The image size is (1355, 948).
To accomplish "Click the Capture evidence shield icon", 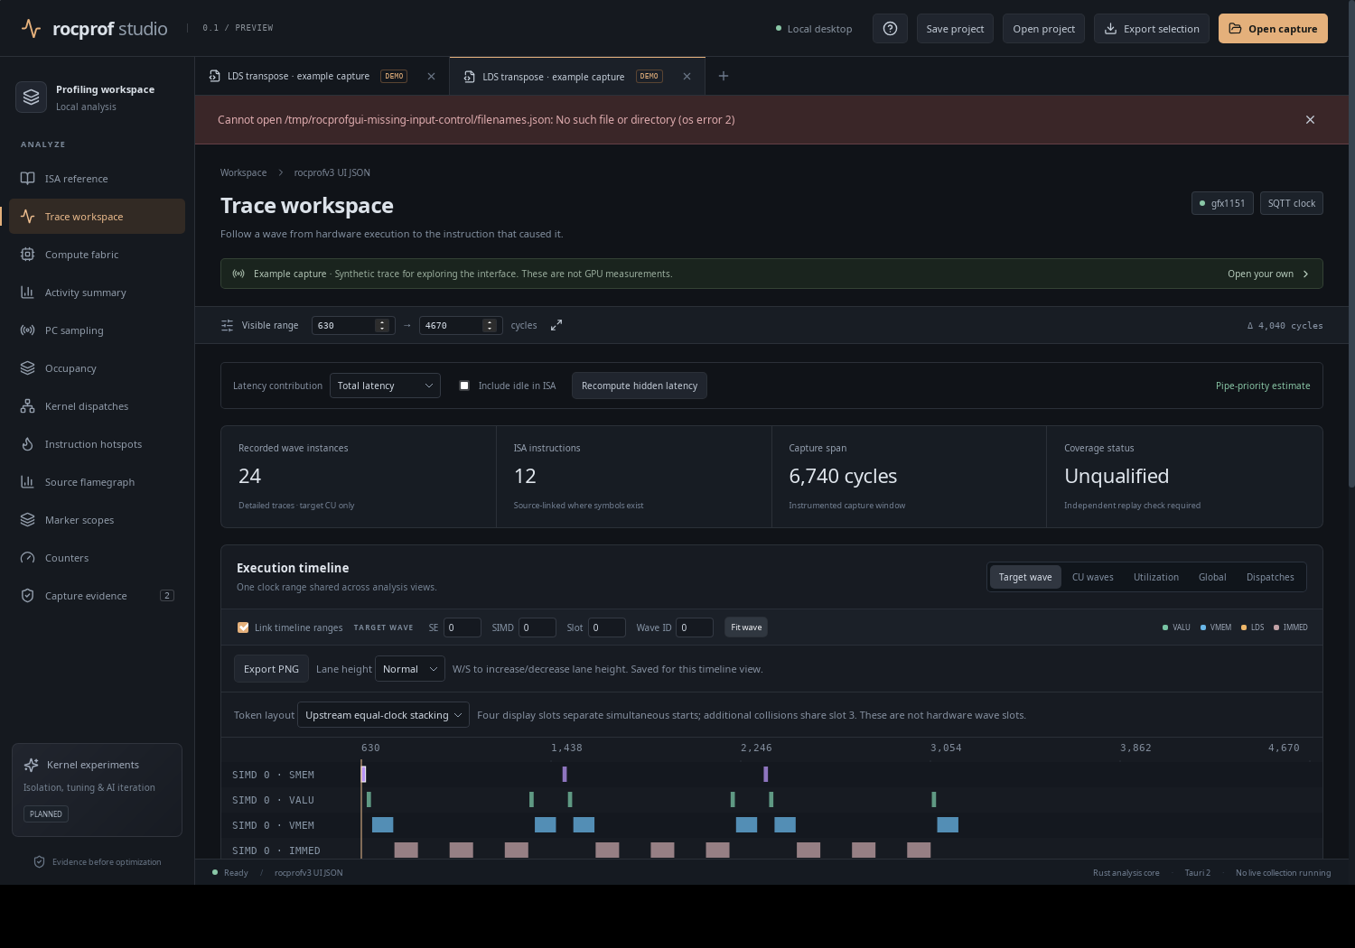I will click(x=28, y=596).
